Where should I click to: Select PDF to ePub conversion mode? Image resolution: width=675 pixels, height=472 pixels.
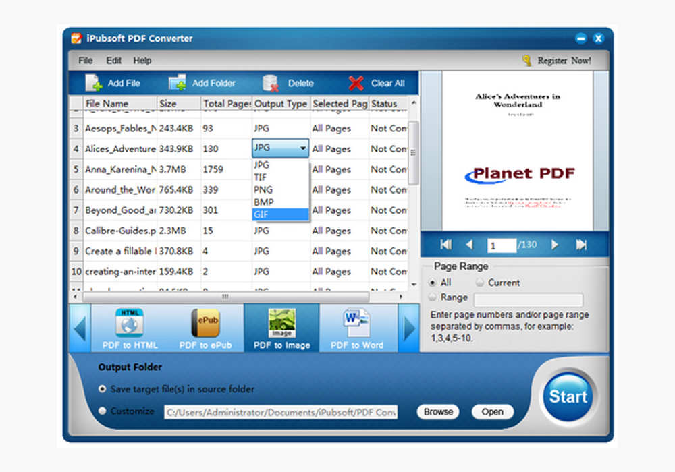coord(205,328)
